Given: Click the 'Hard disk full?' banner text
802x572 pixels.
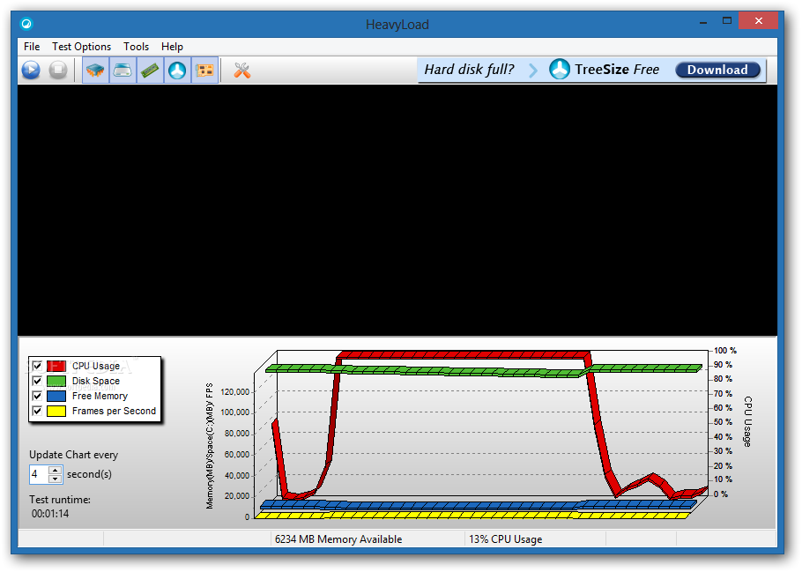Looking at the screenshot, I should (x=469, y=69).
